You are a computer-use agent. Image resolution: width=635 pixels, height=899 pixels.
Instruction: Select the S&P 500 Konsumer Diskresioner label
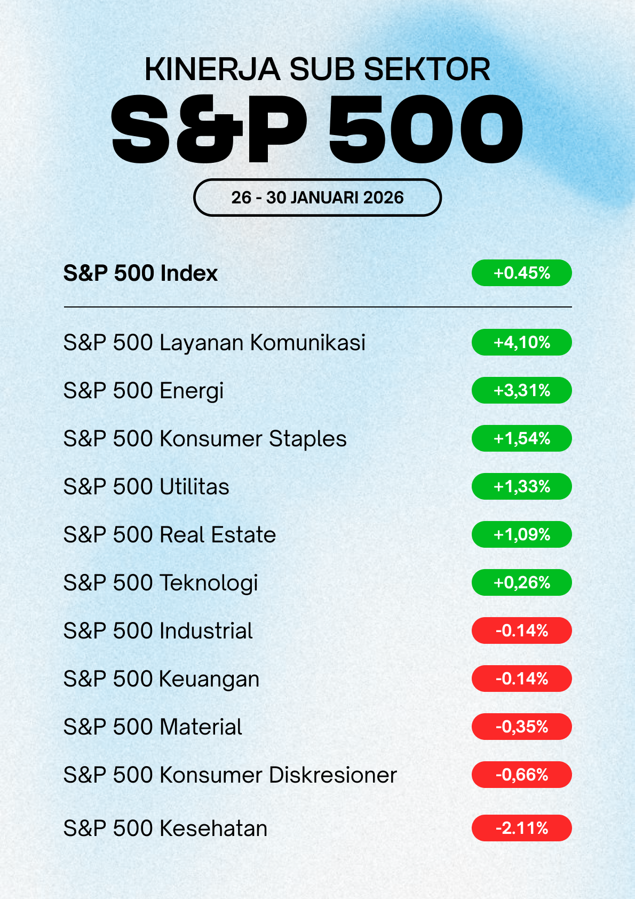(x=230, y=775)
